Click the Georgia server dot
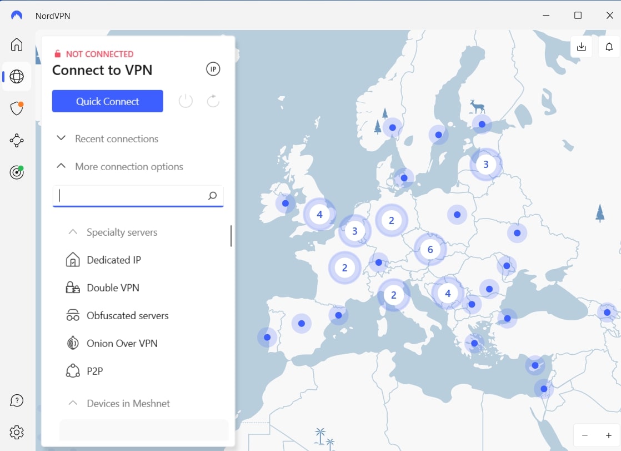 click(607, 312)
